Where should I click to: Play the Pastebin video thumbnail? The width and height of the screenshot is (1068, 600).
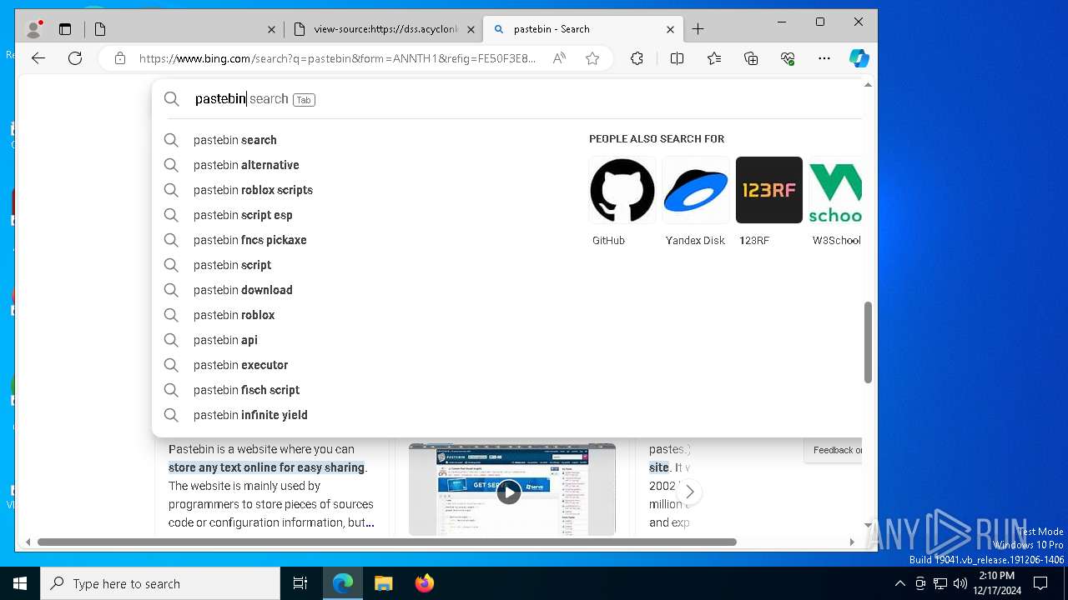(x=508, y=492)
